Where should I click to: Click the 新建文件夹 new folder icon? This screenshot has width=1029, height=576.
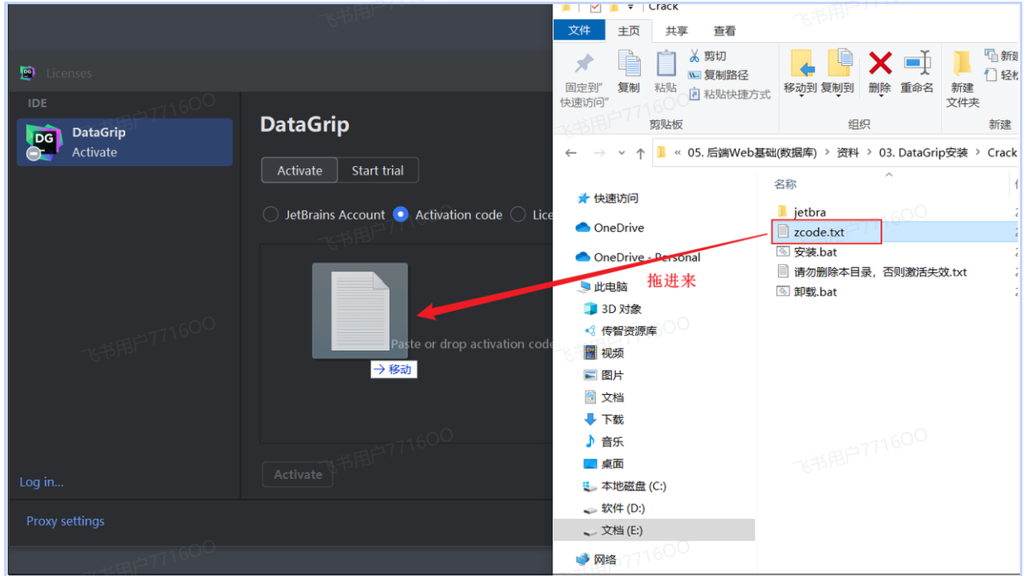click(962, 63)
